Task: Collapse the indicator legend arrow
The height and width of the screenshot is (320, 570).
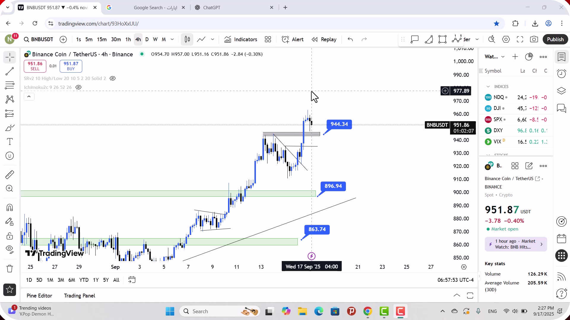Action: (29, 97)
